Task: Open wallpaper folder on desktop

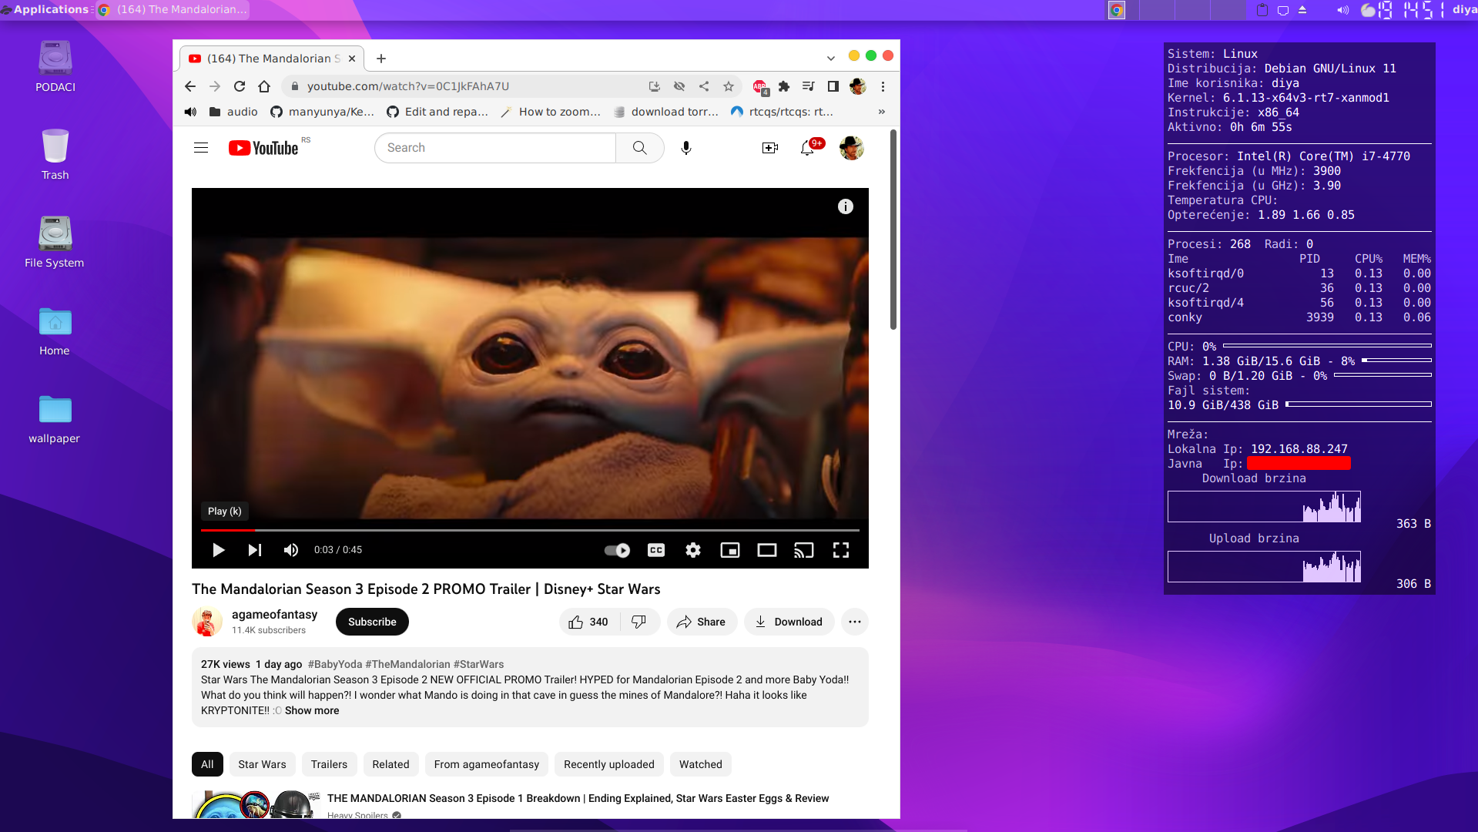Action: [x=55, y=420]
